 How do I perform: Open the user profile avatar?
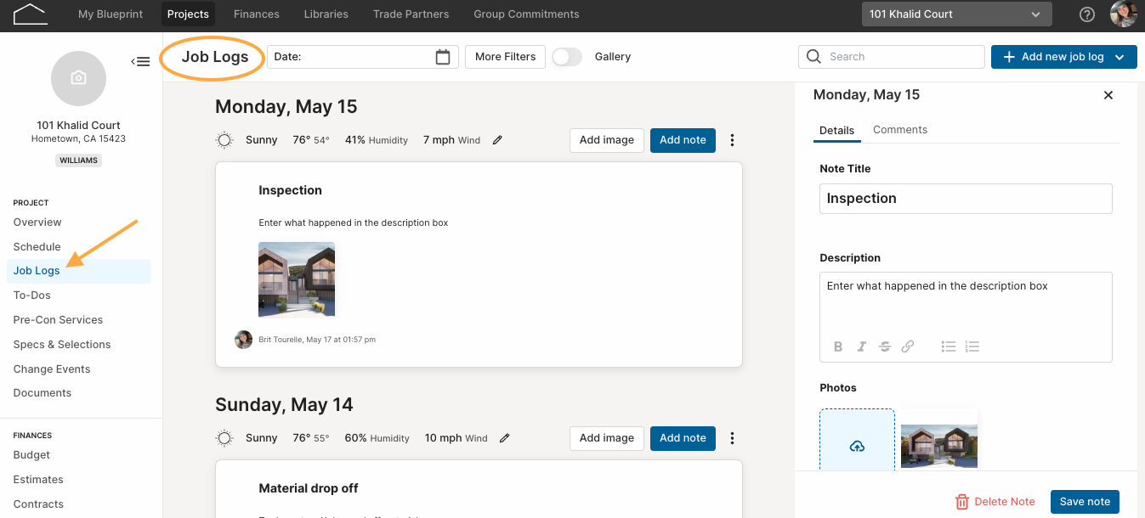pyautogui.click(x=1124, y=14)
